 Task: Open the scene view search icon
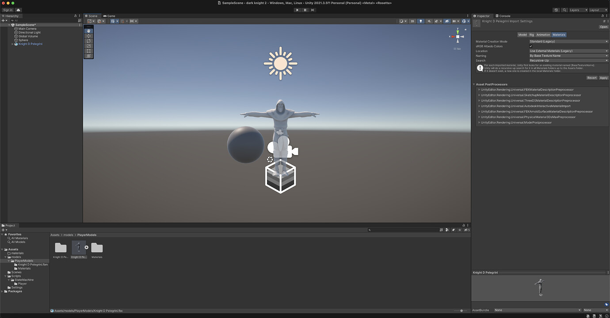(x=564, y=10)
